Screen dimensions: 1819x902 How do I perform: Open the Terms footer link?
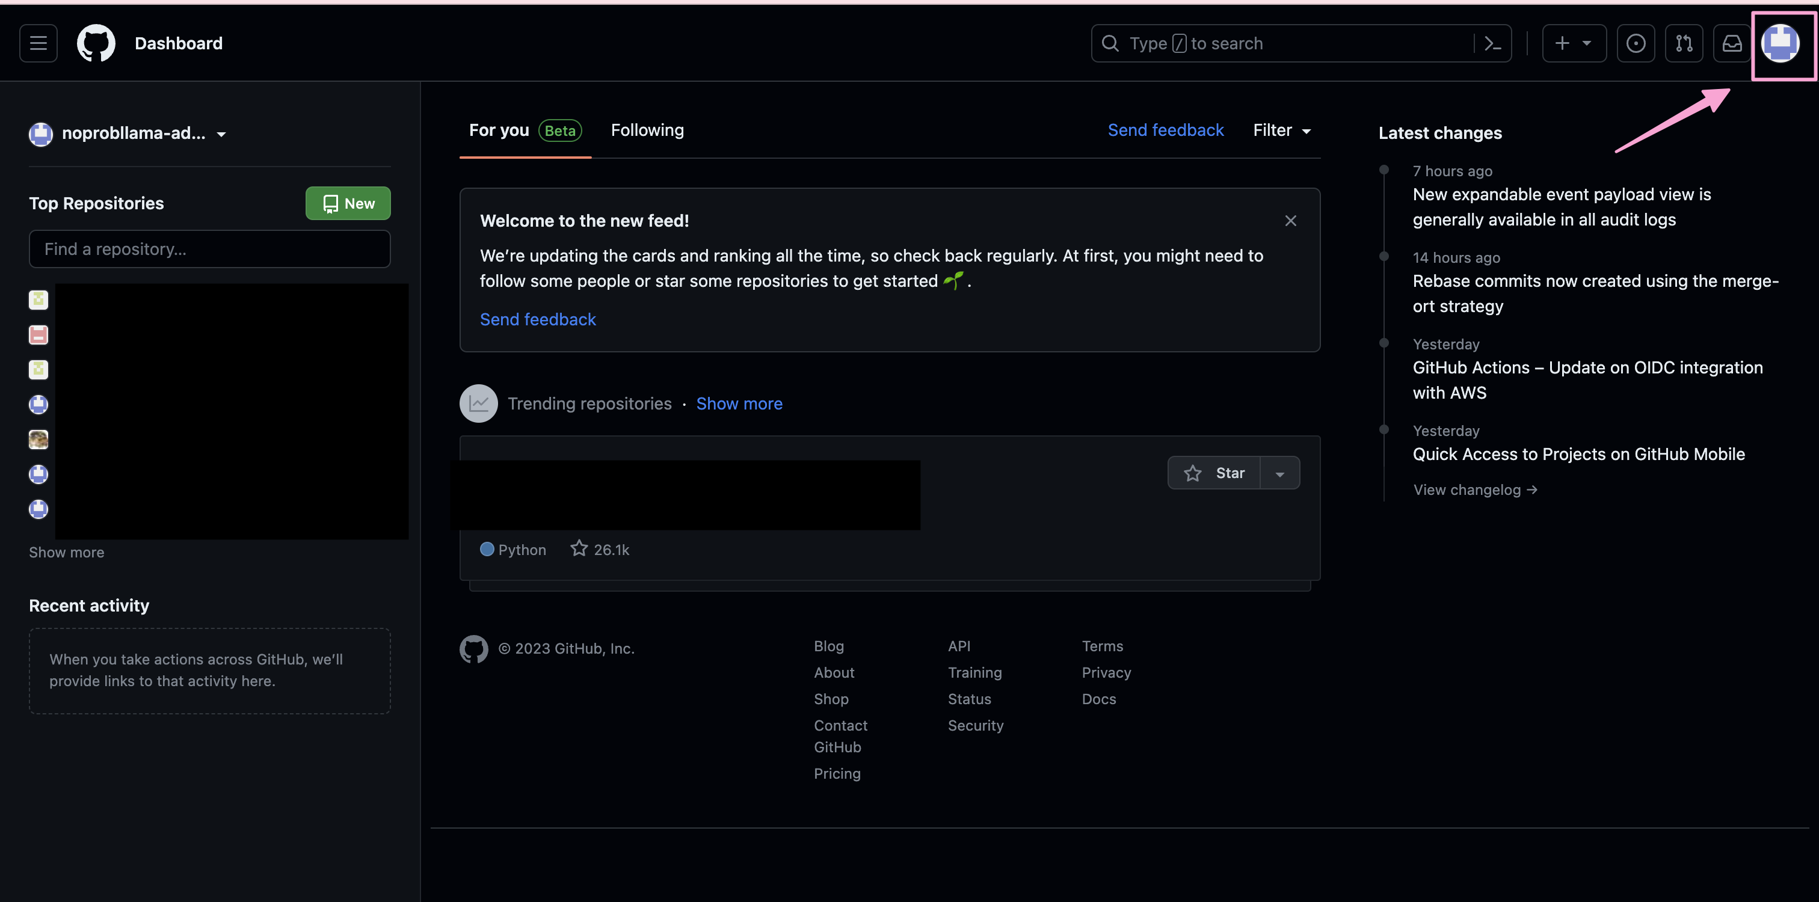click(1101, 646)
